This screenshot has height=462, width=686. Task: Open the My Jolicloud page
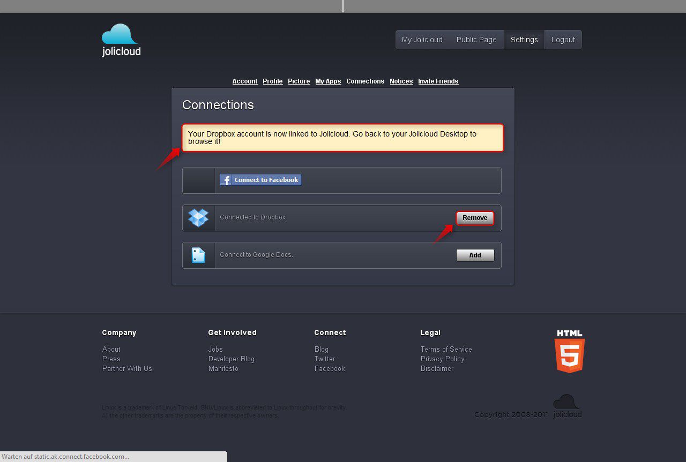coord(422,39)
